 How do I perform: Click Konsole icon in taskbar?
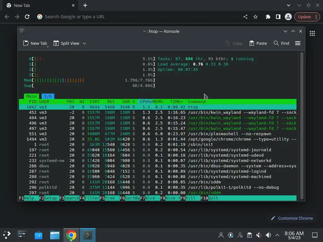click(88, 235)
